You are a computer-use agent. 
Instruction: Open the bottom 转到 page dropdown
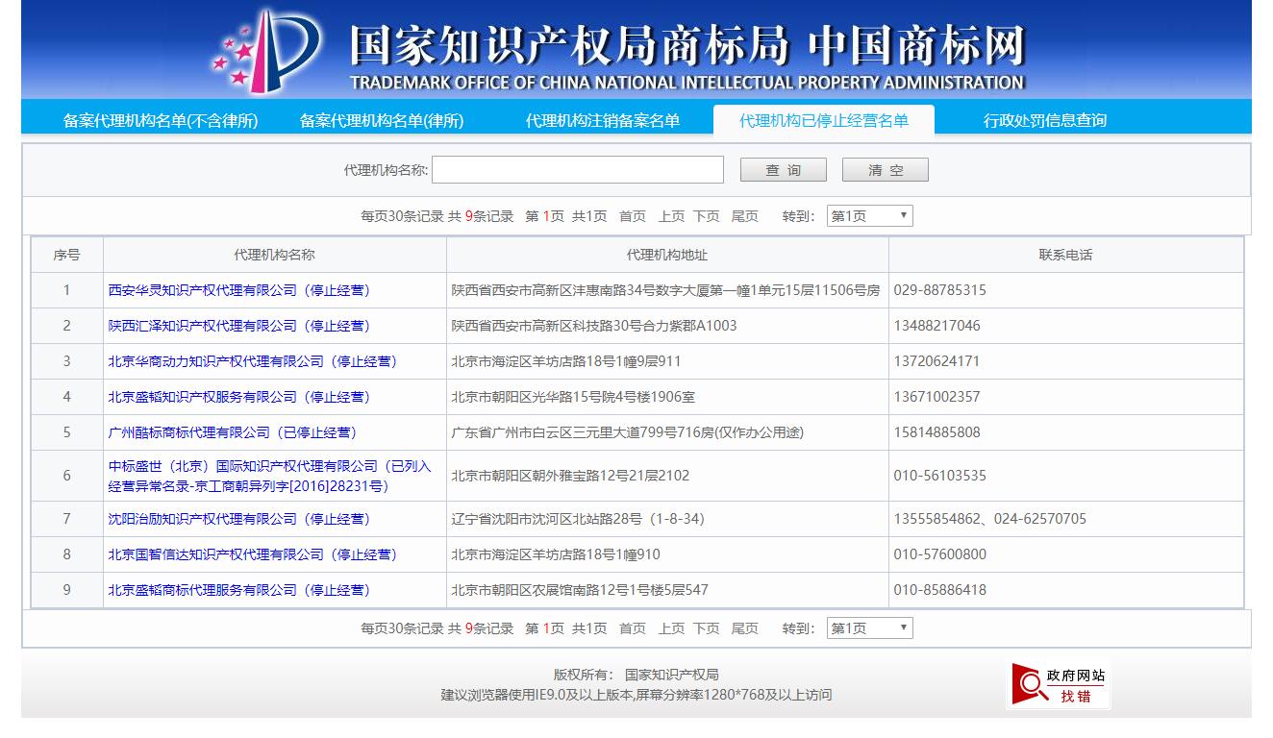tap(870, 628)
